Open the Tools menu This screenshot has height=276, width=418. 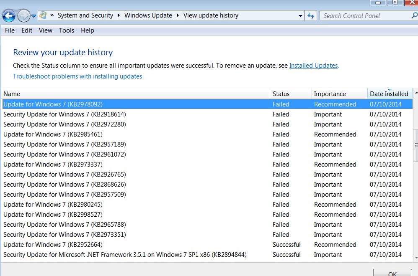67,30
